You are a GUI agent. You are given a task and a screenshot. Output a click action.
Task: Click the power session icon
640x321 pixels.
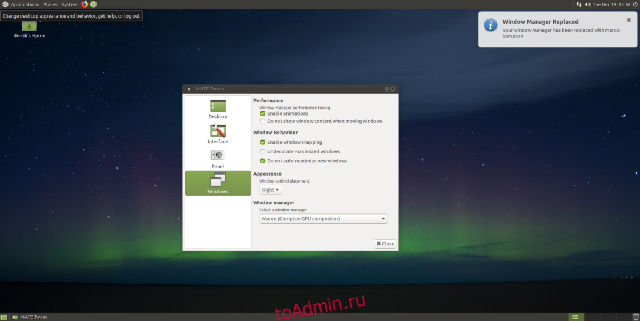click(x=635, y=4)
